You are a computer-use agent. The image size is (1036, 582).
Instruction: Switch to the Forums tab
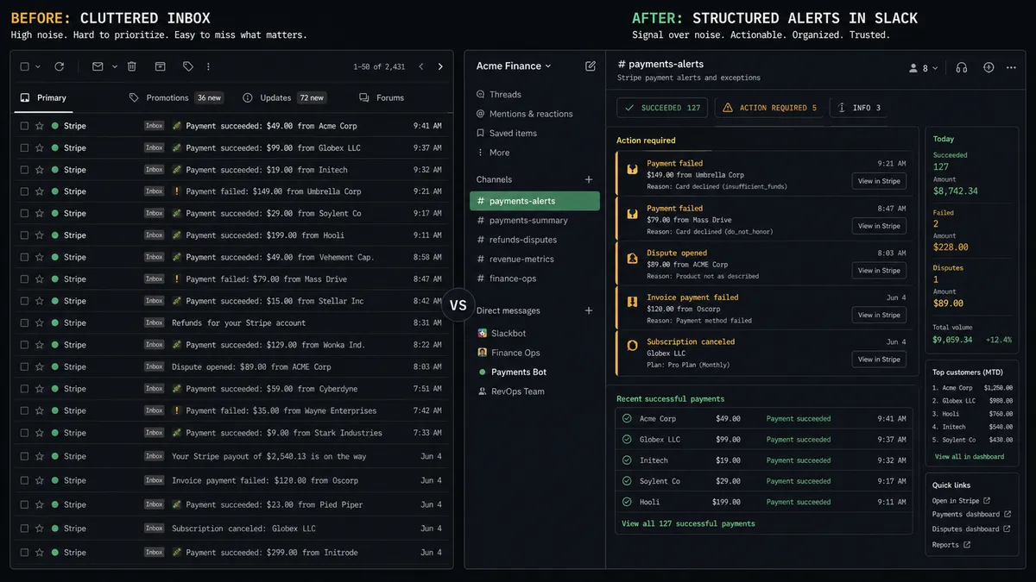382,97
